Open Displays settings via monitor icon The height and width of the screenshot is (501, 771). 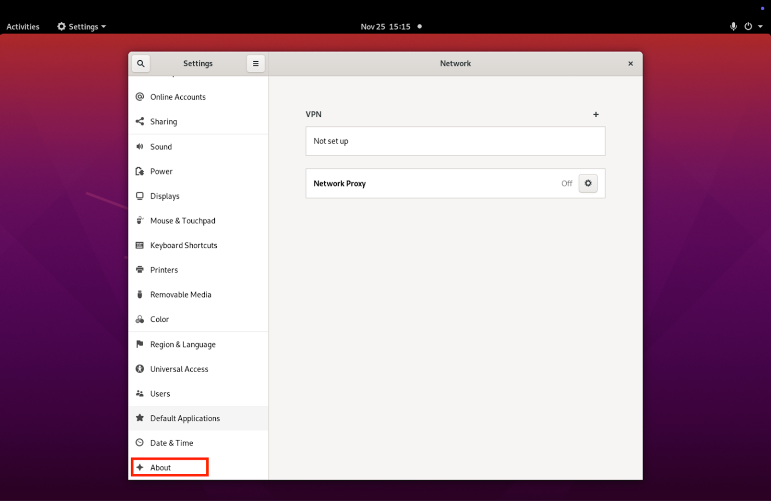pos(140,196)
